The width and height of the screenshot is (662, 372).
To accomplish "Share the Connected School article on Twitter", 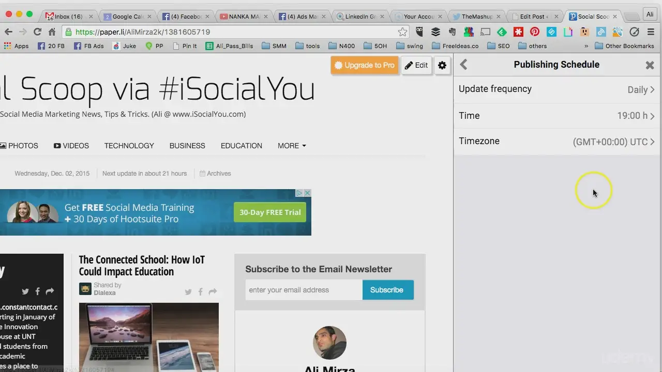I will (188, 292).
